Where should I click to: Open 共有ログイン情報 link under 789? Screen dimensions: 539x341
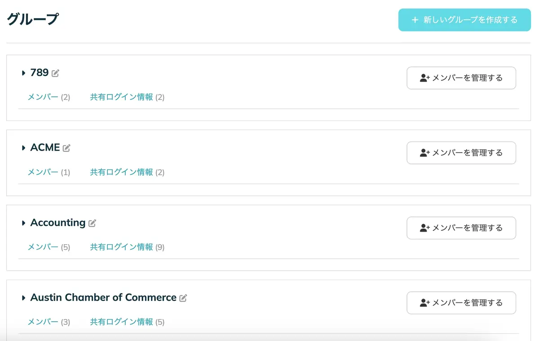[122, 97]
